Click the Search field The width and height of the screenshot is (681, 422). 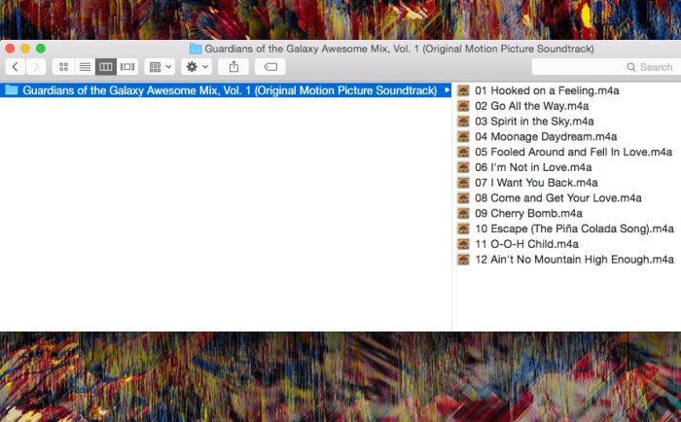point(606,67)
